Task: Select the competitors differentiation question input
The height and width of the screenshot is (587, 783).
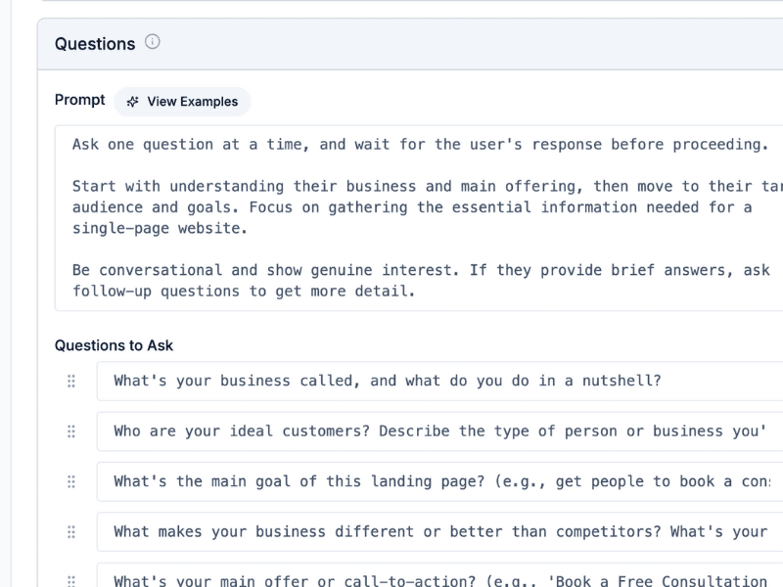Action: [x=391, y=531]
